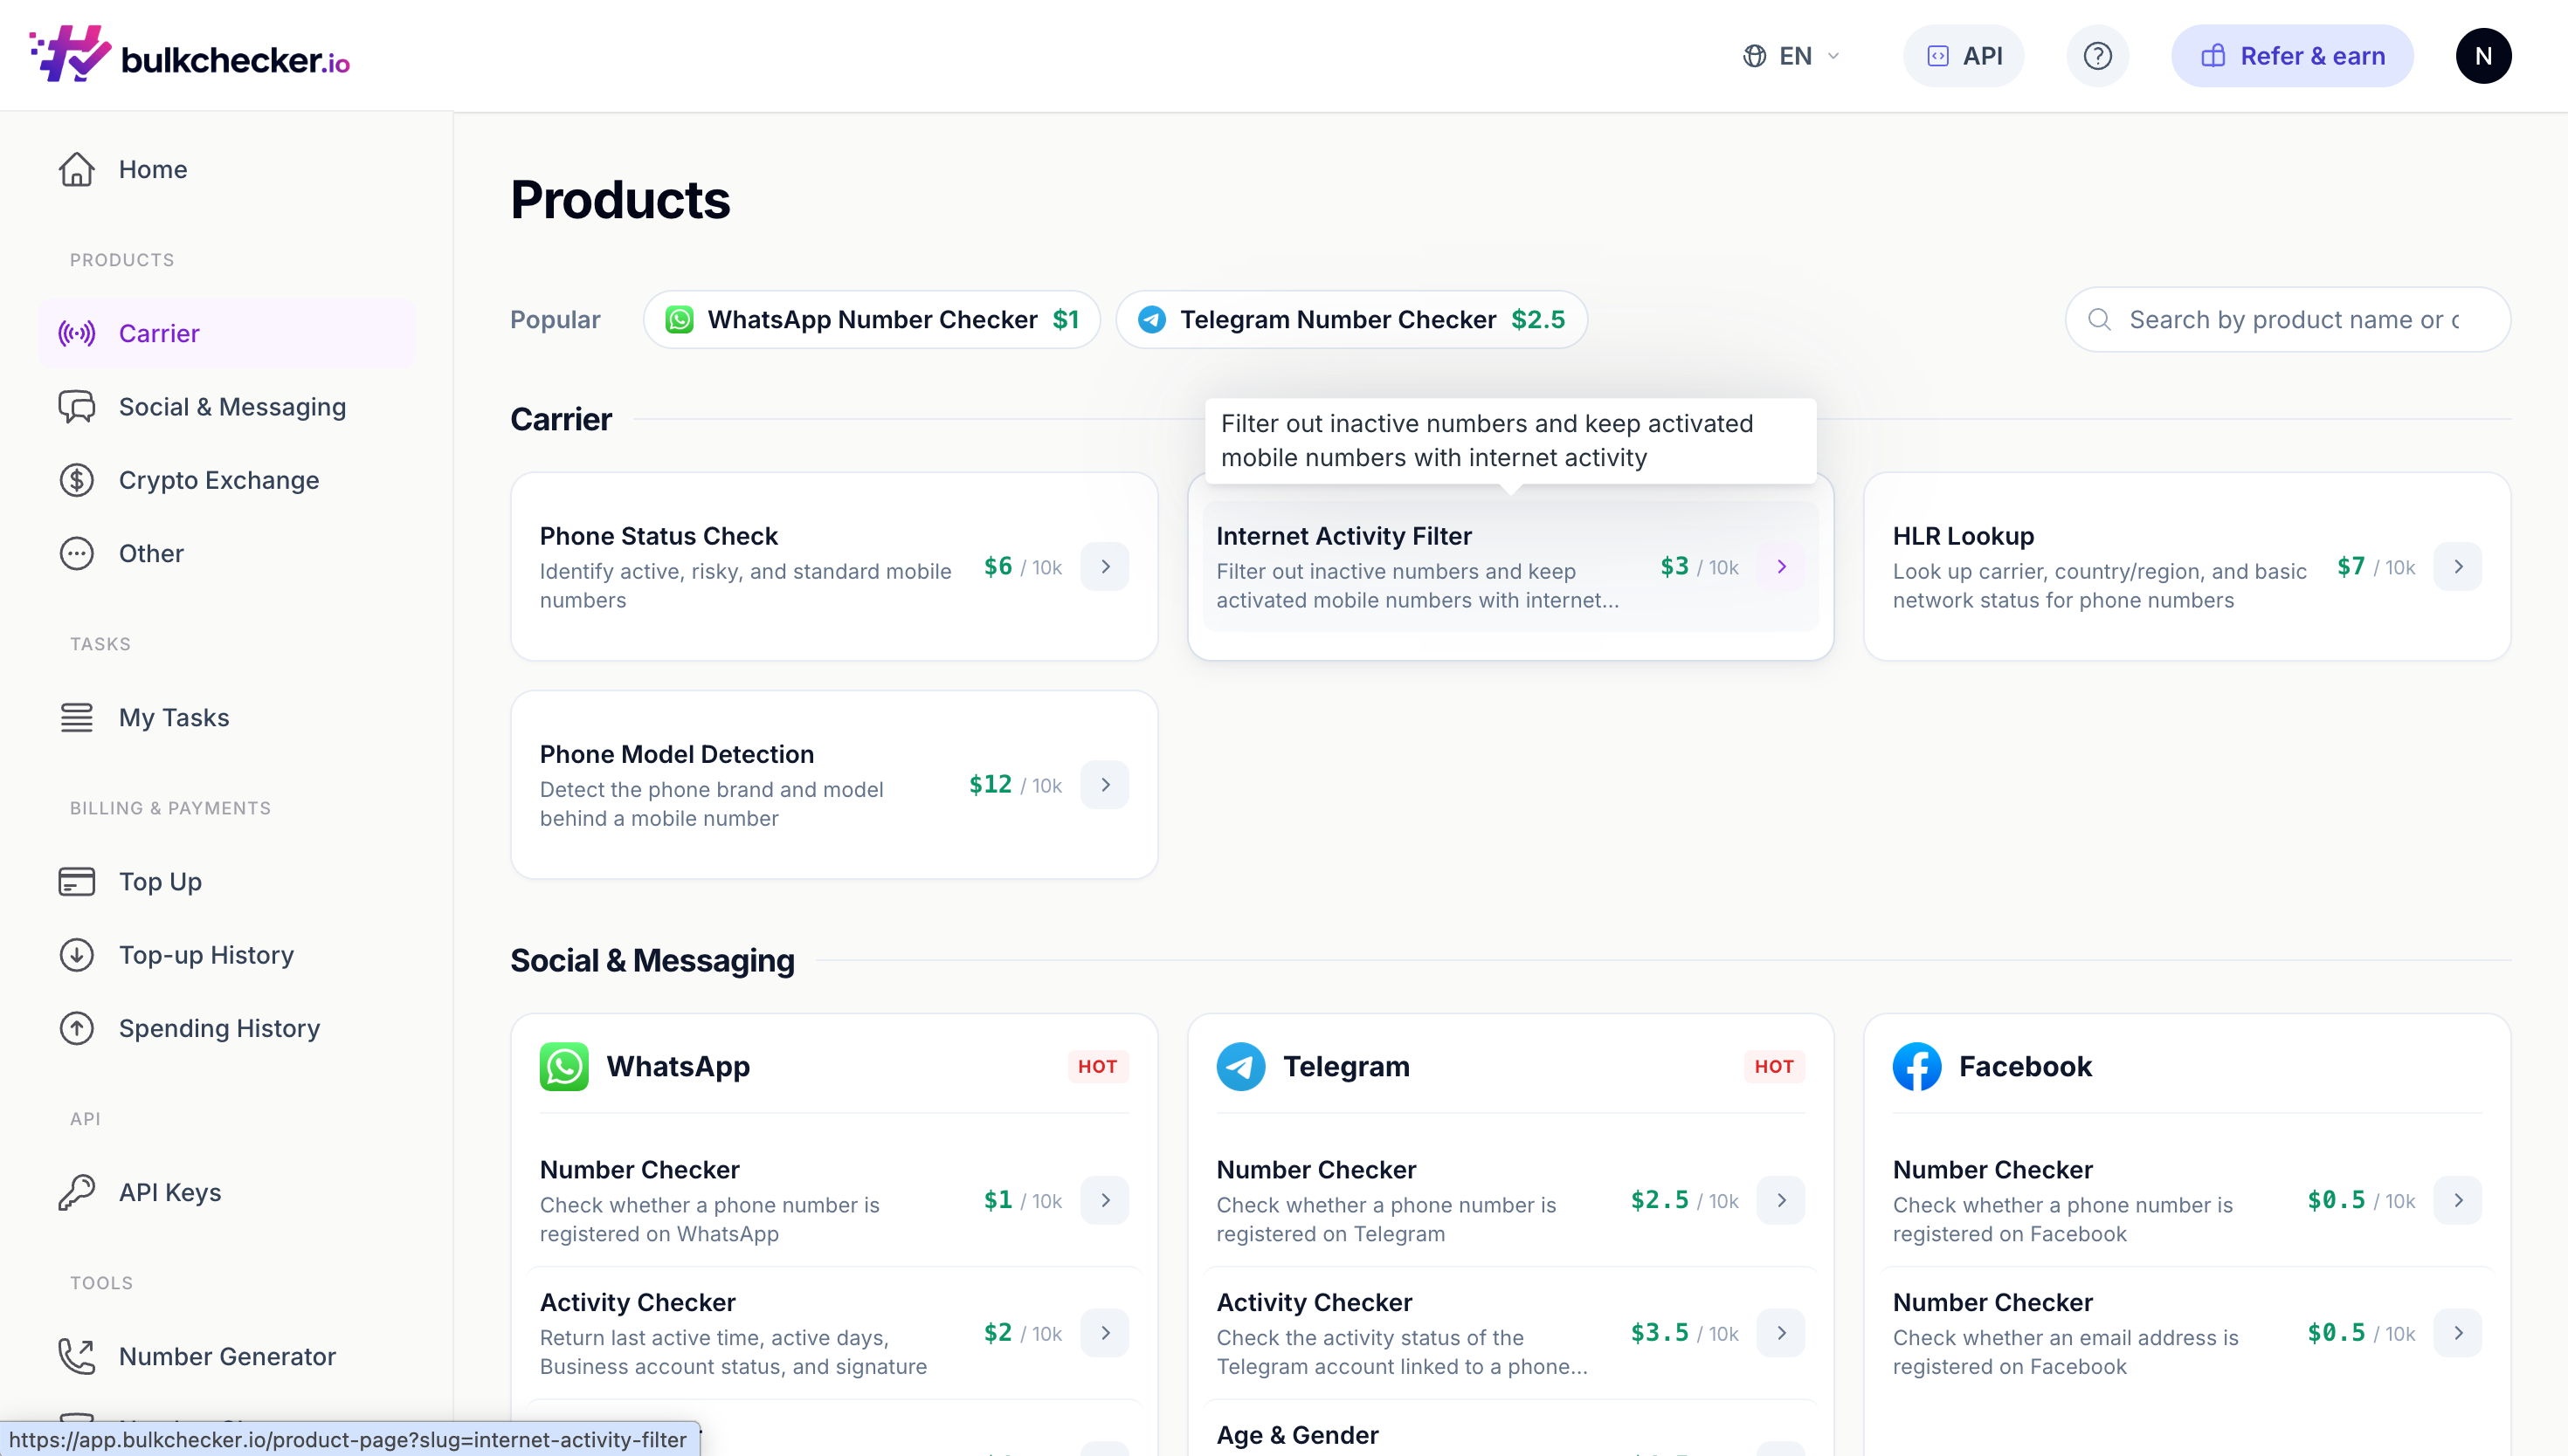Open Social & Messaging category

pyautogui.click(x=227, y=406)
